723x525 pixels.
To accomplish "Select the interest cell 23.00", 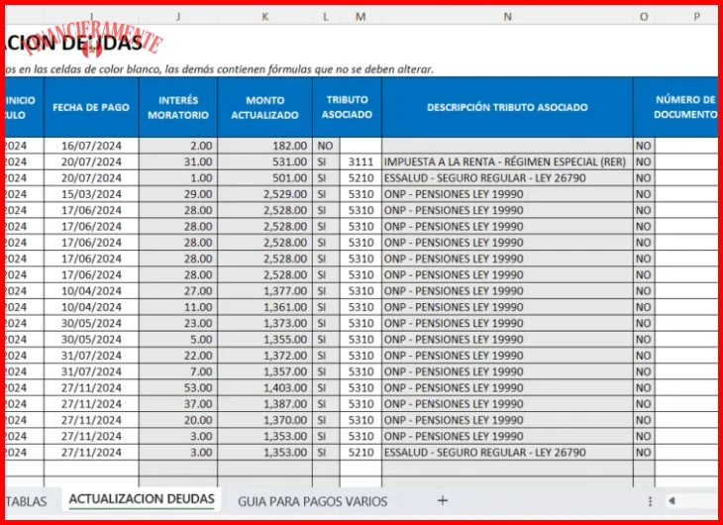I will 178,323.
